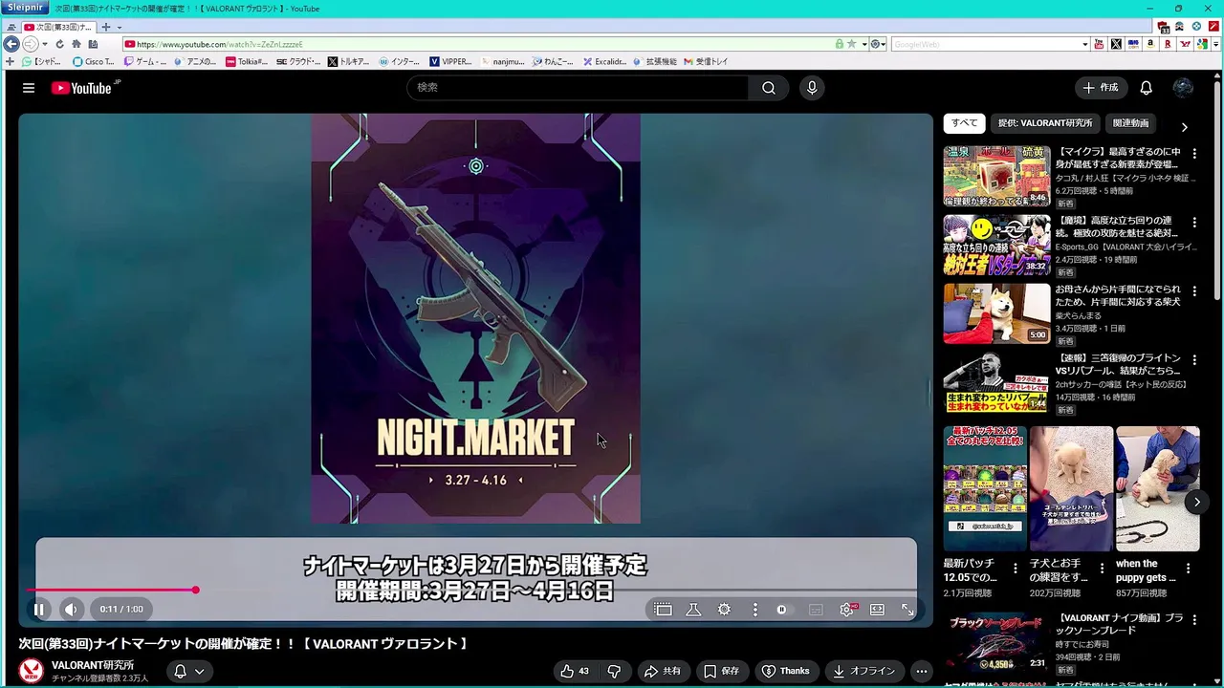Share the video via 共有 button

[663, 671]
